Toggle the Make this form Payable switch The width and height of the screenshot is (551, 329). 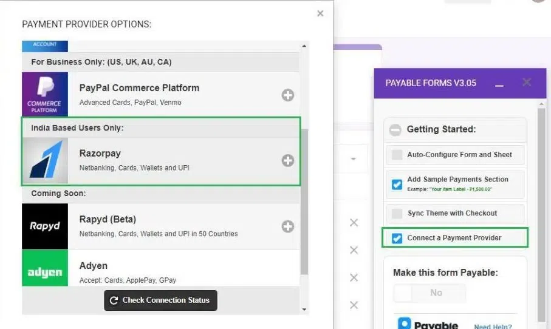tap(429, 293)
